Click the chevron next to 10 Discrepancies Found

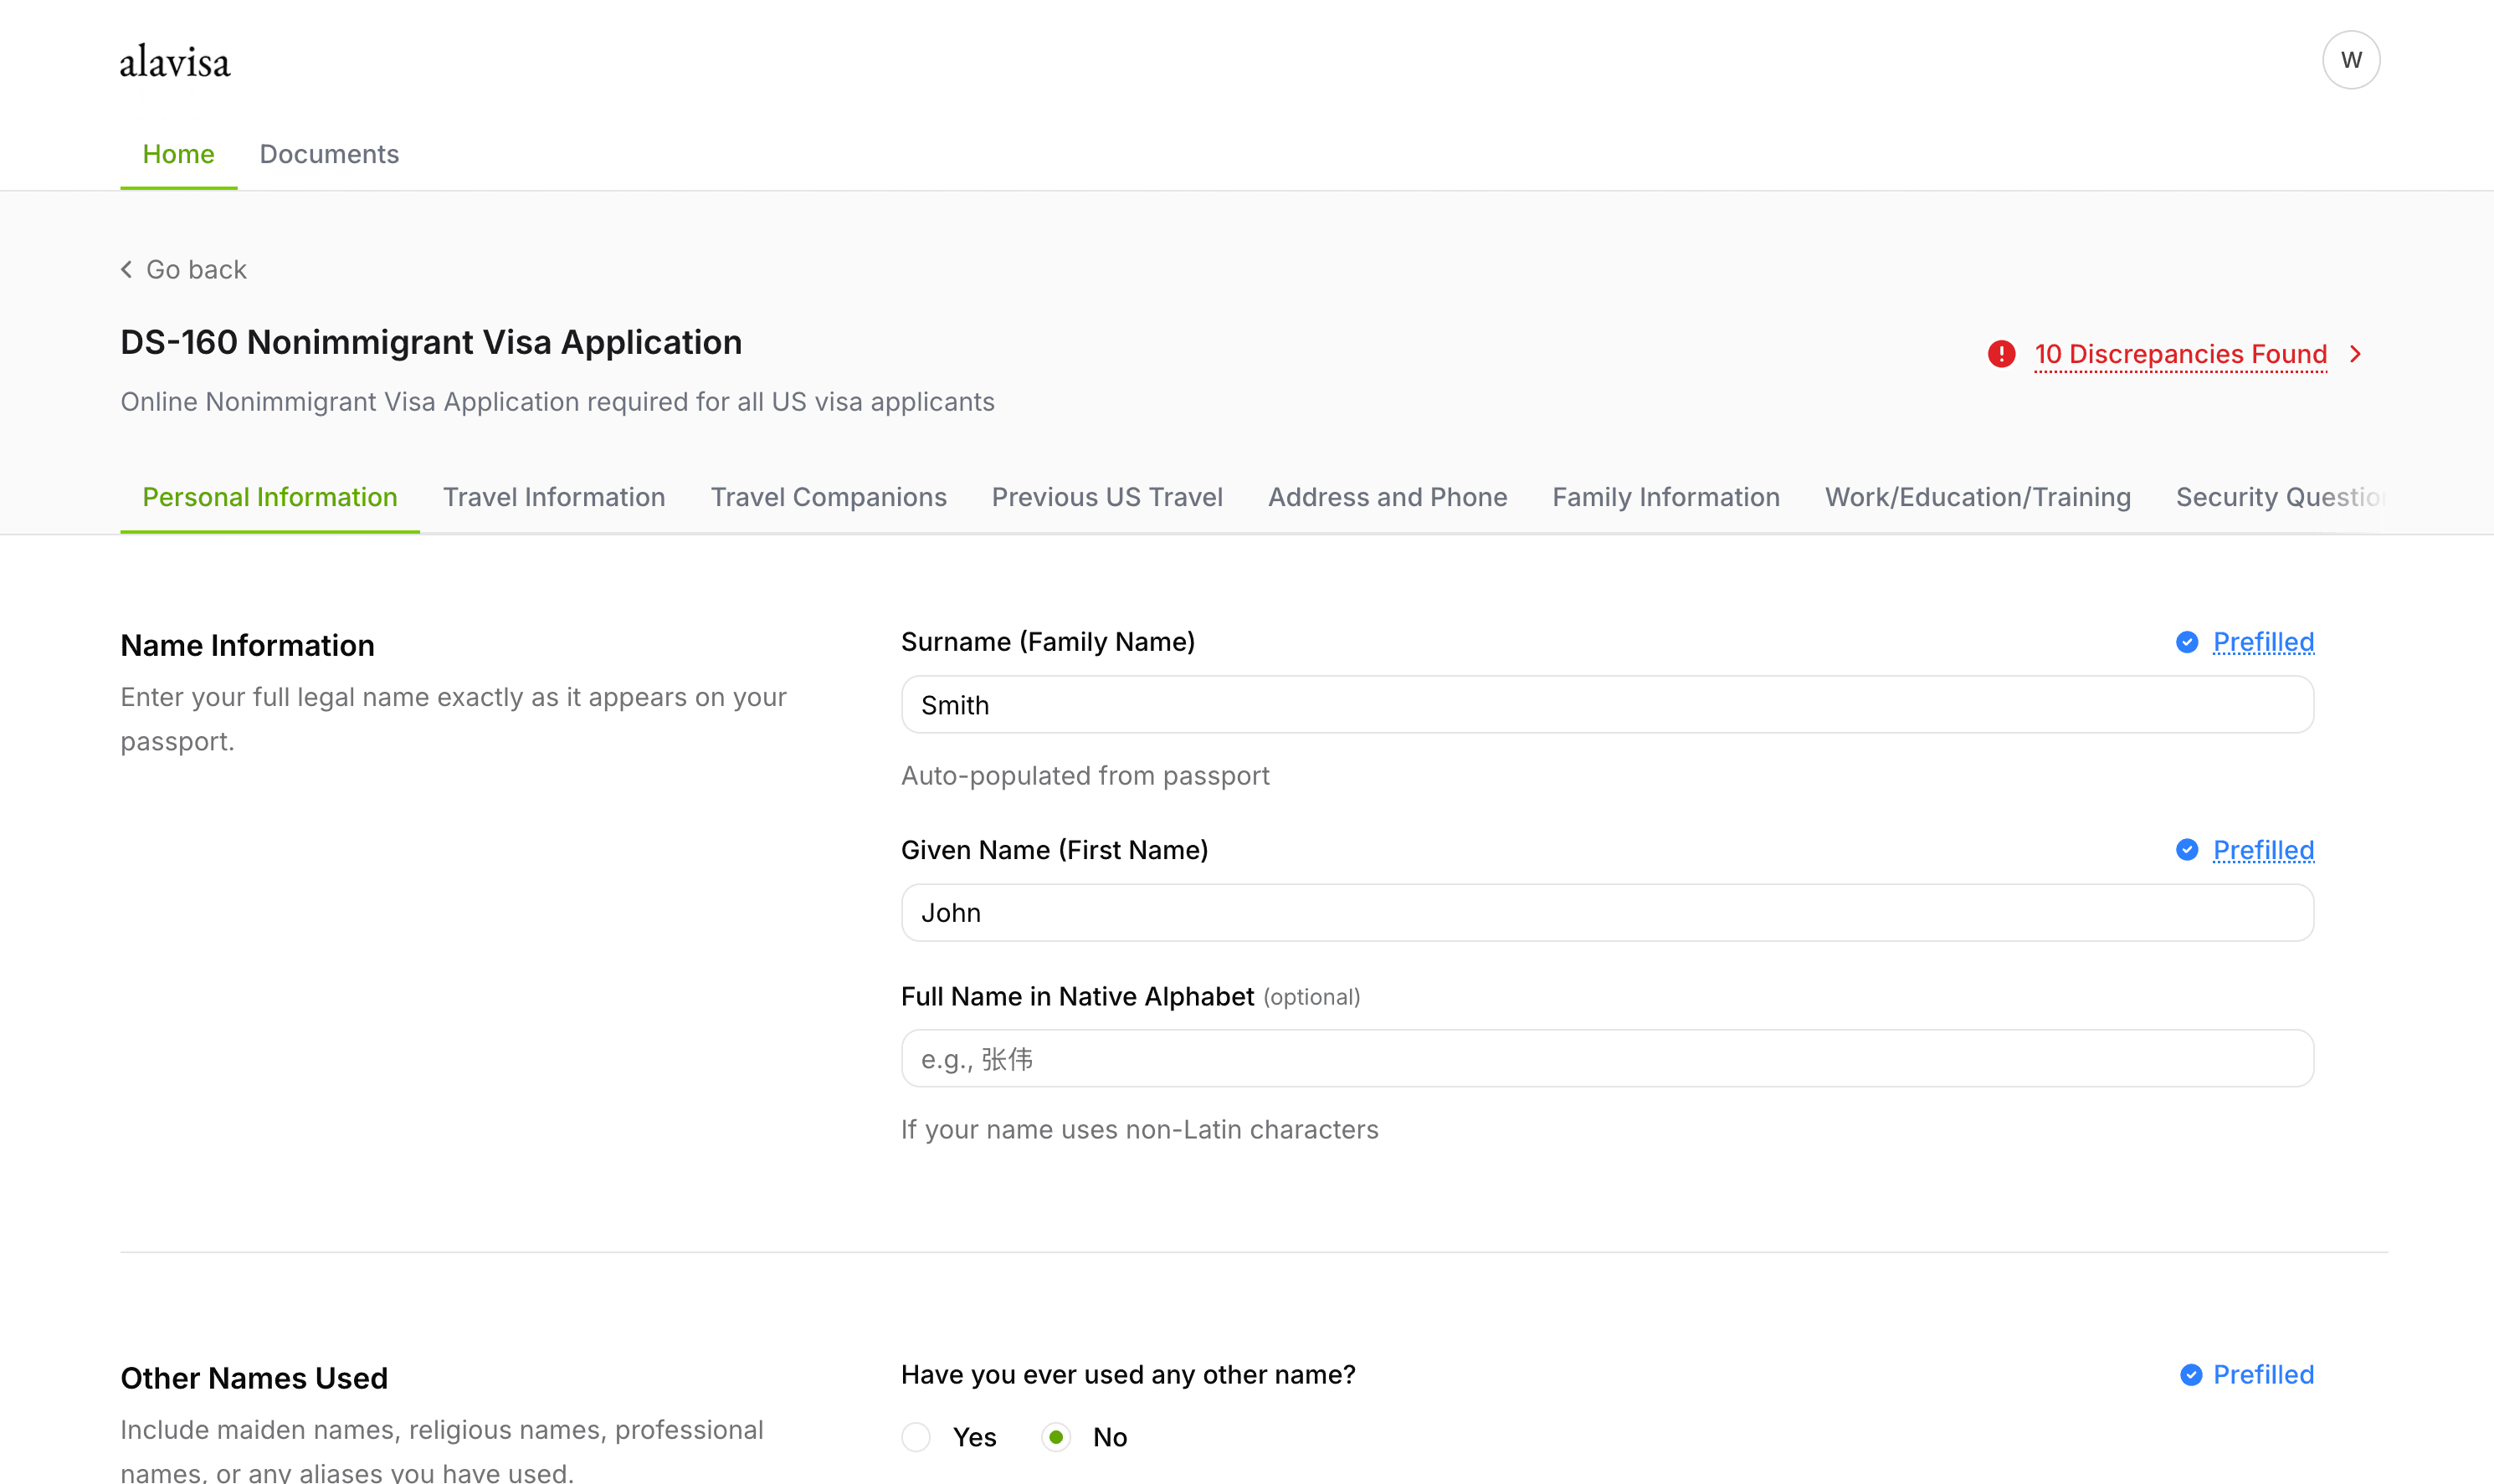pyautogui.click(x=2356, y=354)
